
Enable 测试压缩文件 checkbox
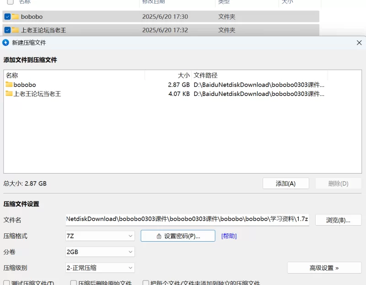6,283
